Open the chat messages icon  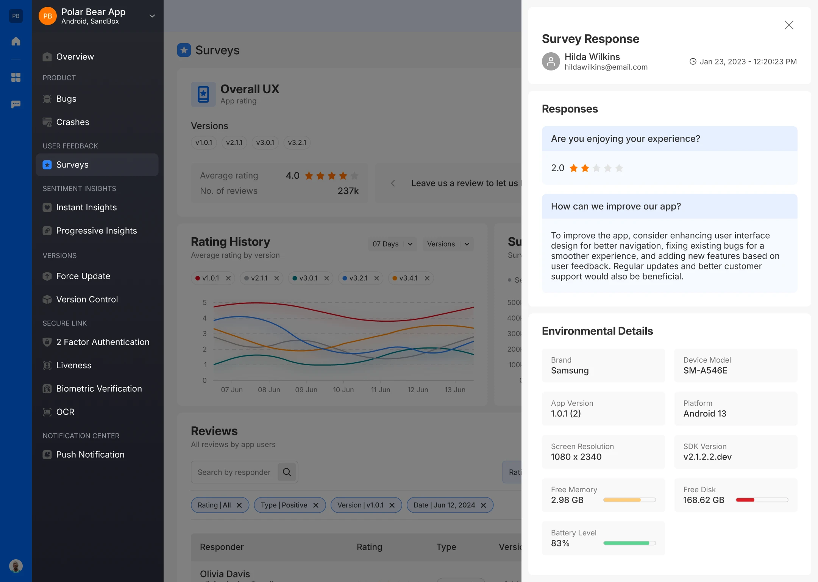[16, 104]
